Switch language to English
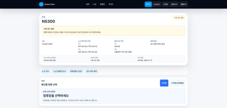Viewport: 227px width, 108px height. click(157, 4)
